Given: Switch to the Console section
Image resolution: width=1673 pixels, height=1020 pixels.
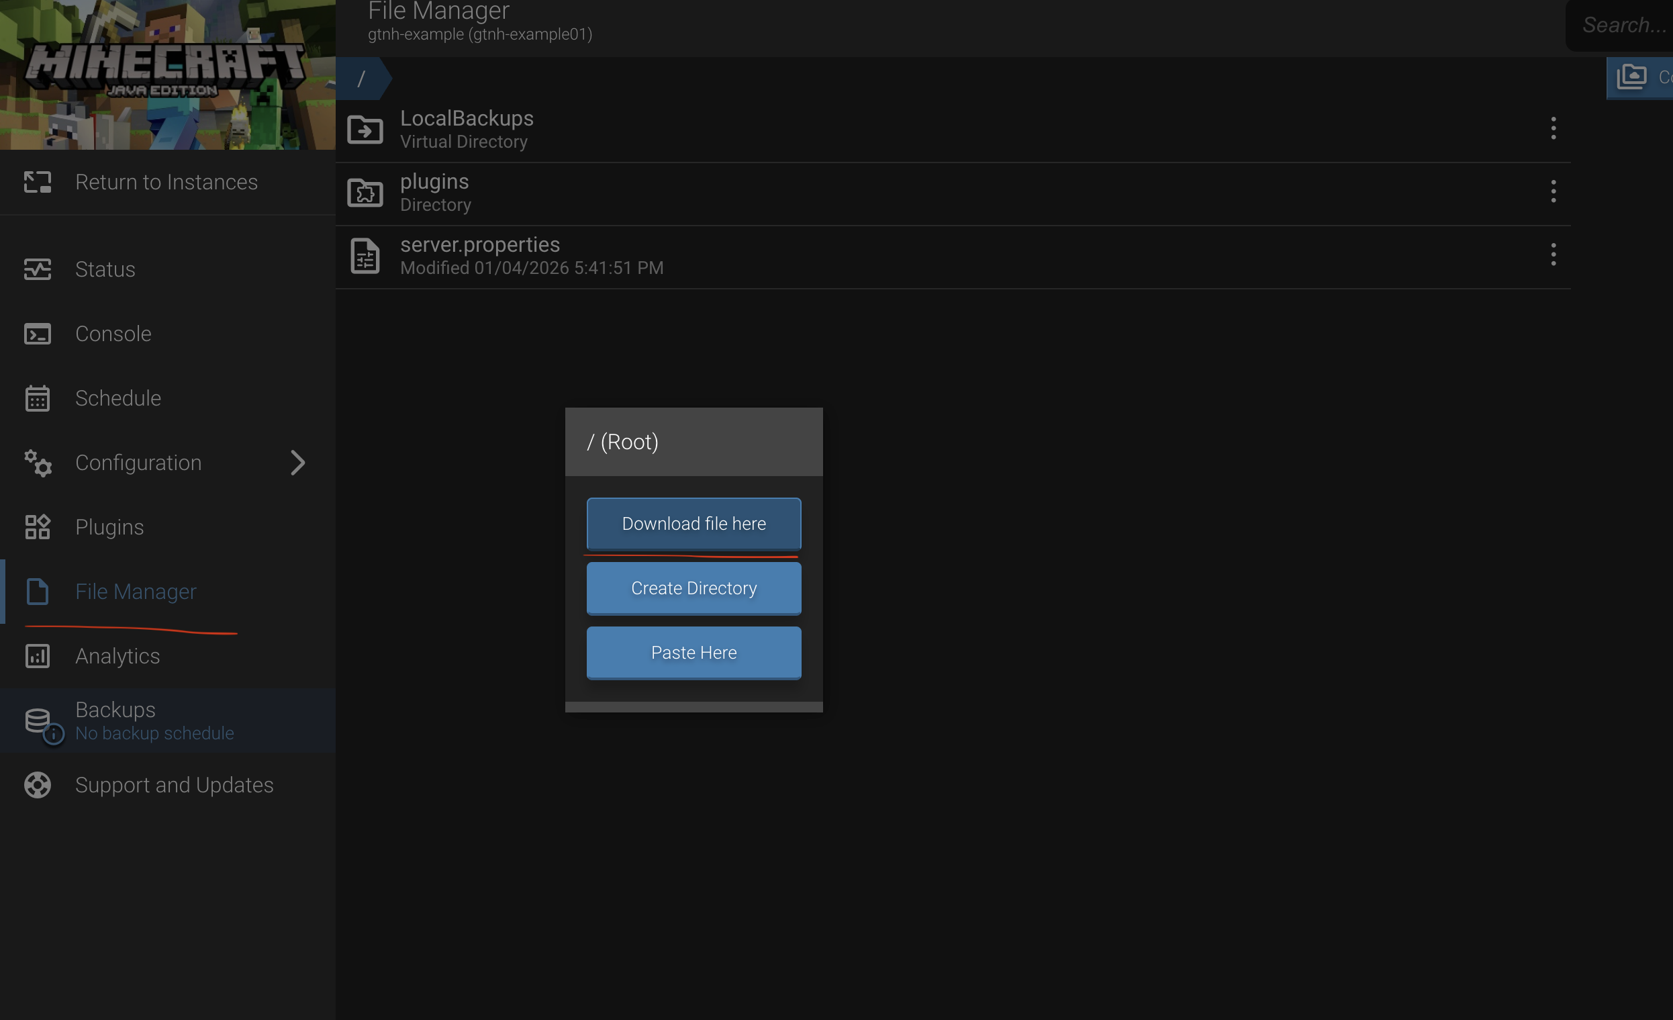Looking at the screenshot, I should click(113, 334).
